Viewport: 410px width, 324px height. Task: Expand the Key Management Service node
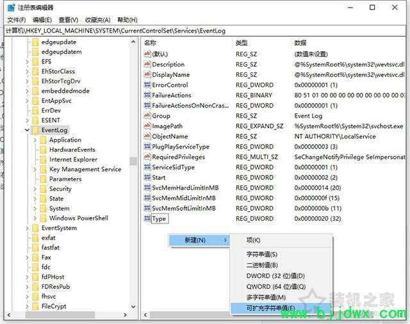(35, 169)
